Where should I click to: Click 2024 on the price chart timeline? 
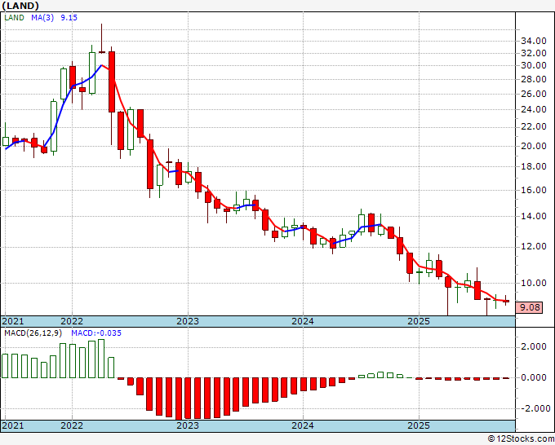[303, 321]
